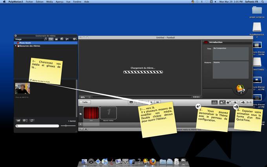Click the Taille button
Image resolution: width=267 pixels, height=167 pixels.
pyautogui.click(x=85, y=102)
